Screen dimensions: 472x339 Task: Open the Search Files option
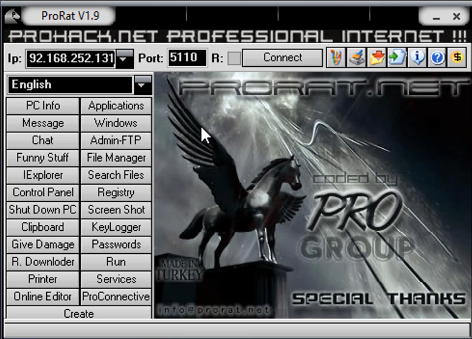point(116,175)
